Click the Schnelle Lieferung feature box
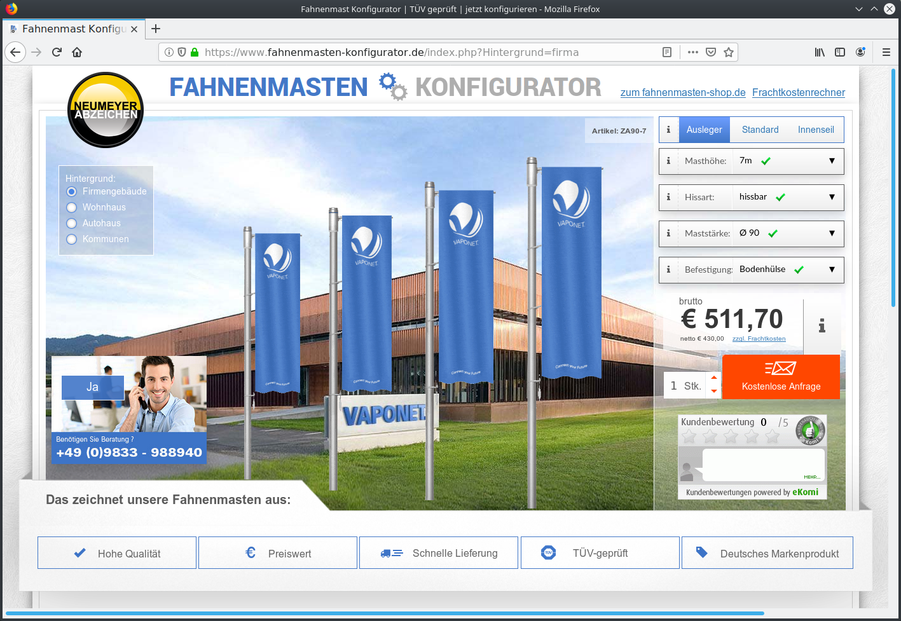The image size is (901, 621). 439,553
